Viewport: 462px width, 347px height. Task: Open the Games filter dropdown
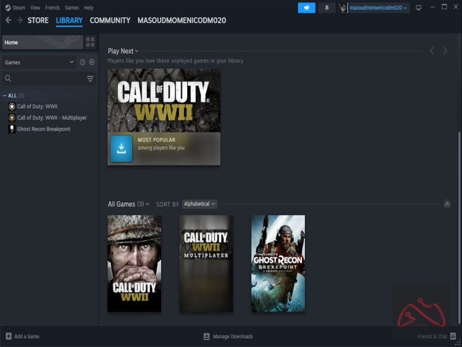[39, 62]
